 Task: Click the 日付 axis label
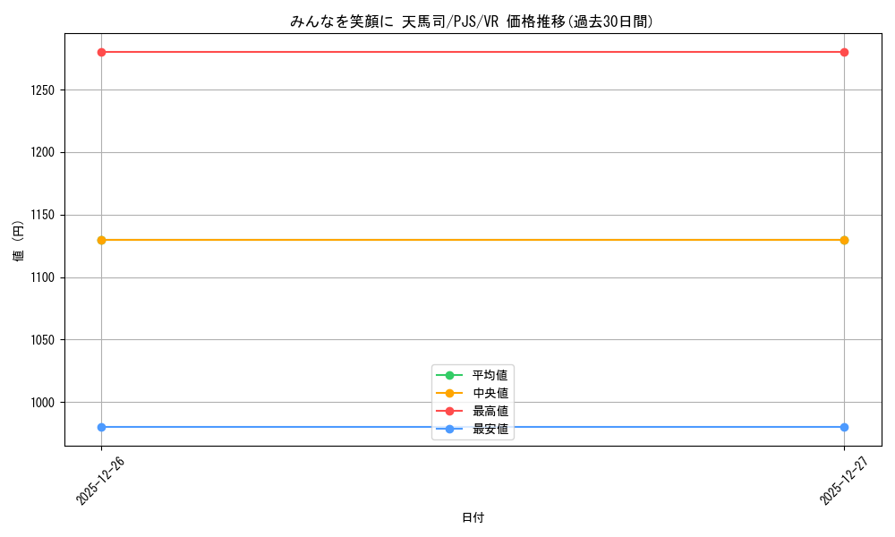click(472, 517)
